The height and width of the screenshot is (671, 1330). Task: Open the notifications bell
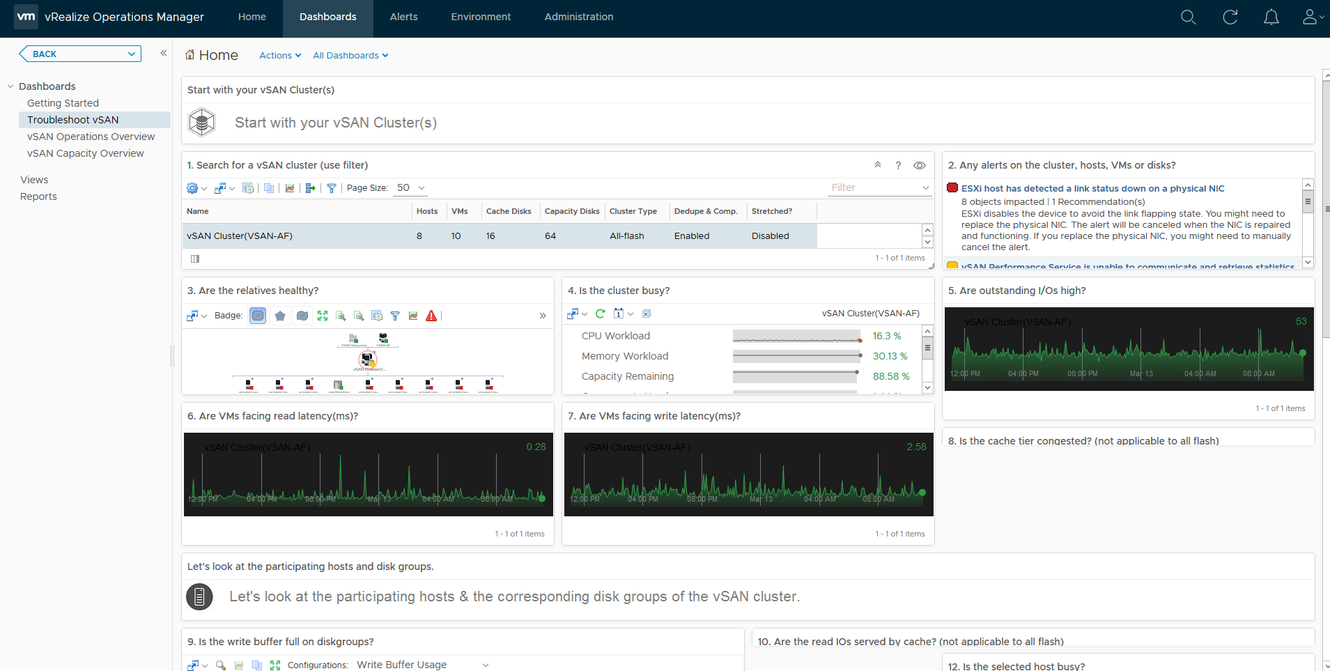click(1271, 17)
